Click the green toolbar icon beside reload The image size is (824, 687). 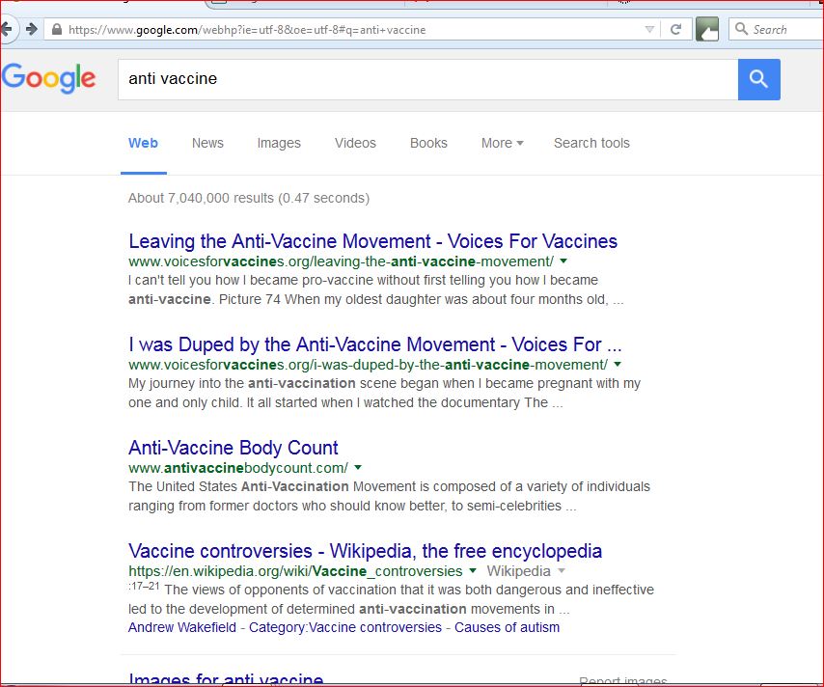point(707,29)
